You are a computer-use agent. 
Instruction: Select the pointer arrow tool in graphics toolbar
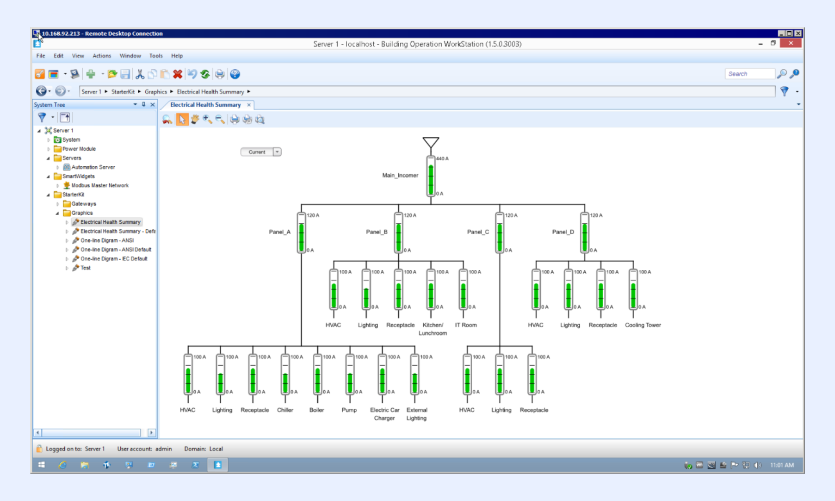[x=182, y=120]
